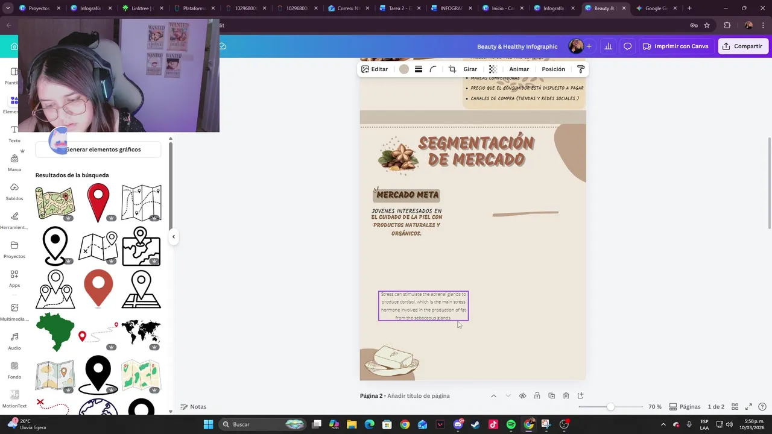Screen dimensions: 772x434
Task: Open the analytics bar chart icon
Action: pyautogui.click(x=609, y=46)
